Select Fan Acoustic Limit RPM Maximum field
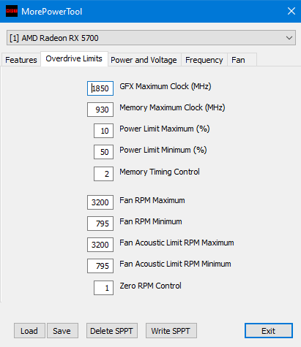 coord(100,245)
